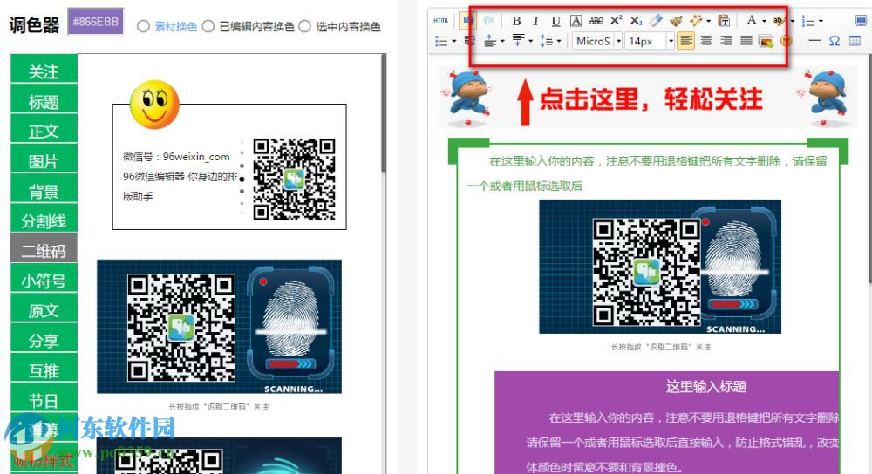Justify the text alignment

(x=746, y=41)
